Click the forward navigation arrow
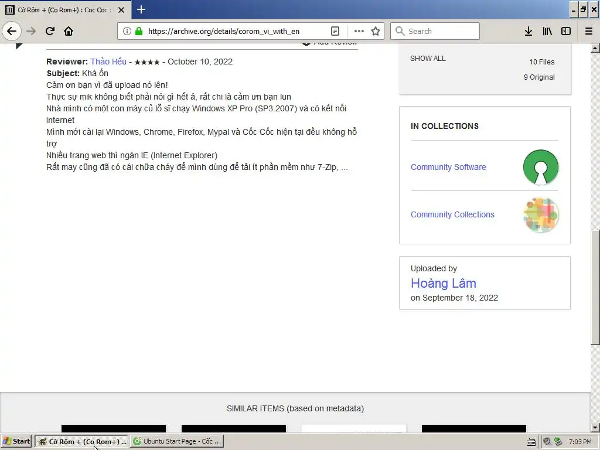 tap(31, 31)
